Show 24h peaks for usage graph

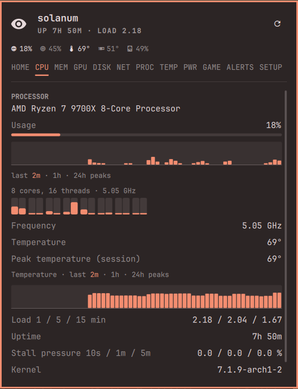point(92,176)
